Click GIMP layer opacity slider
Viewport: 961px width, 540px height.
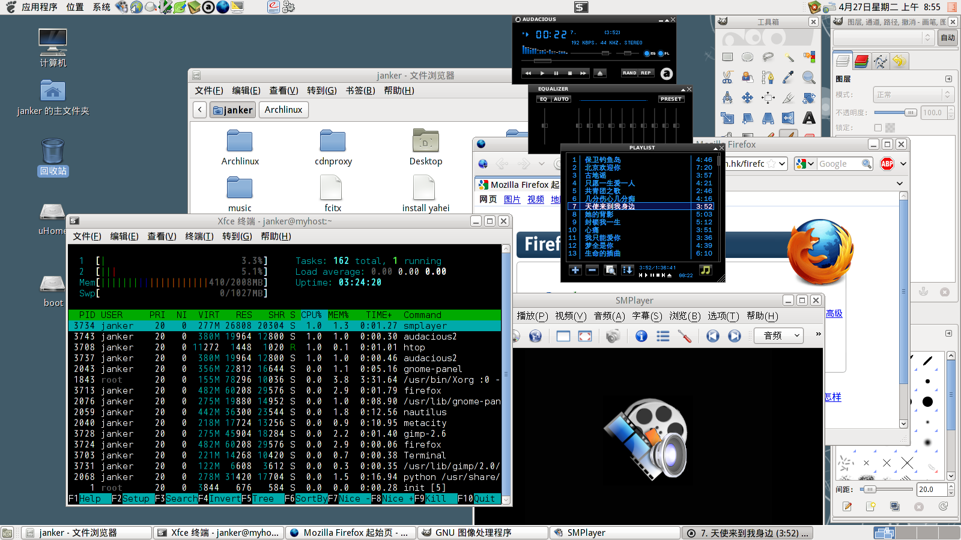[x=896, y=113]
